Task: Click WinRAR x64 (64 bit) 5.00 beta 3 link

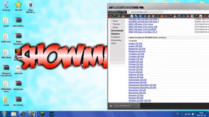Action: 144,21
